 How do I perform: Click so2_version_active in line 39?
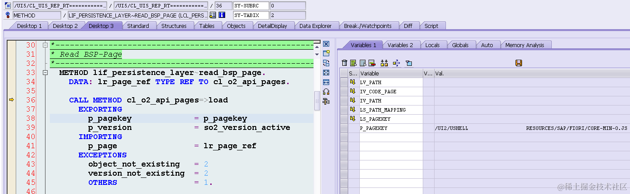click(247, 128)
